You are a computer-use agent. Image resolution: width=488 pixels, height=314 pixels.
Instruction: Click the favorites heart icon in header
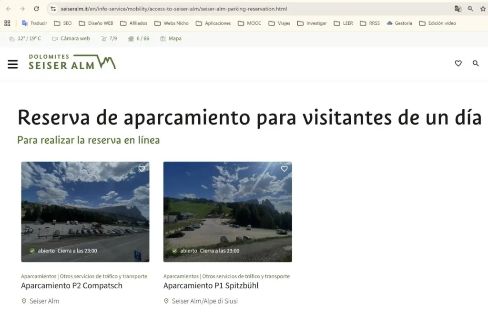coord(458,63)
